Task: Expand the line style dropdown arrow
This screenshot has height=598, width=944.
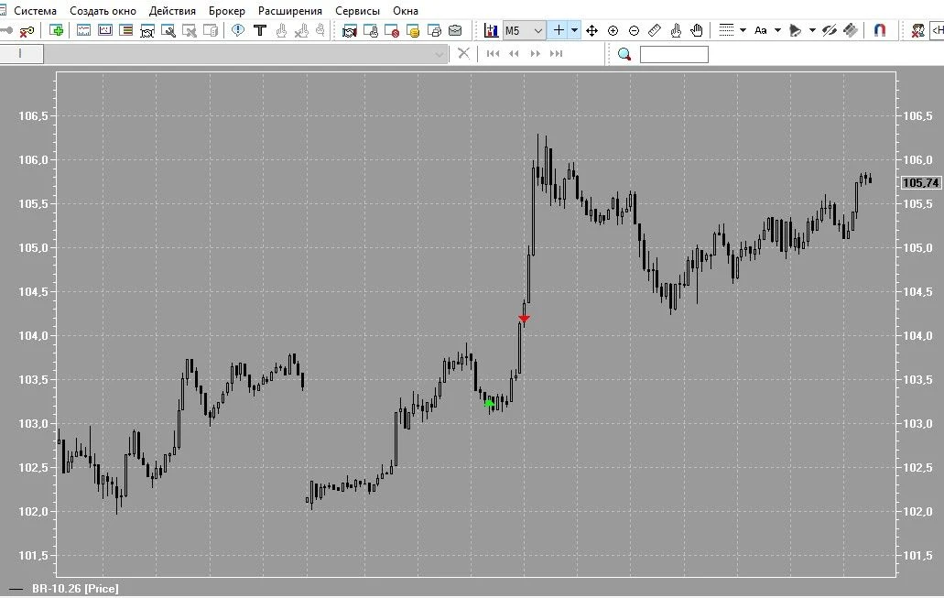Action: point(743,30)
